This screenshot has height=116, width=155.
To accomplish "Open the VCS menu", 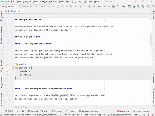I will (x=81, y=2).
